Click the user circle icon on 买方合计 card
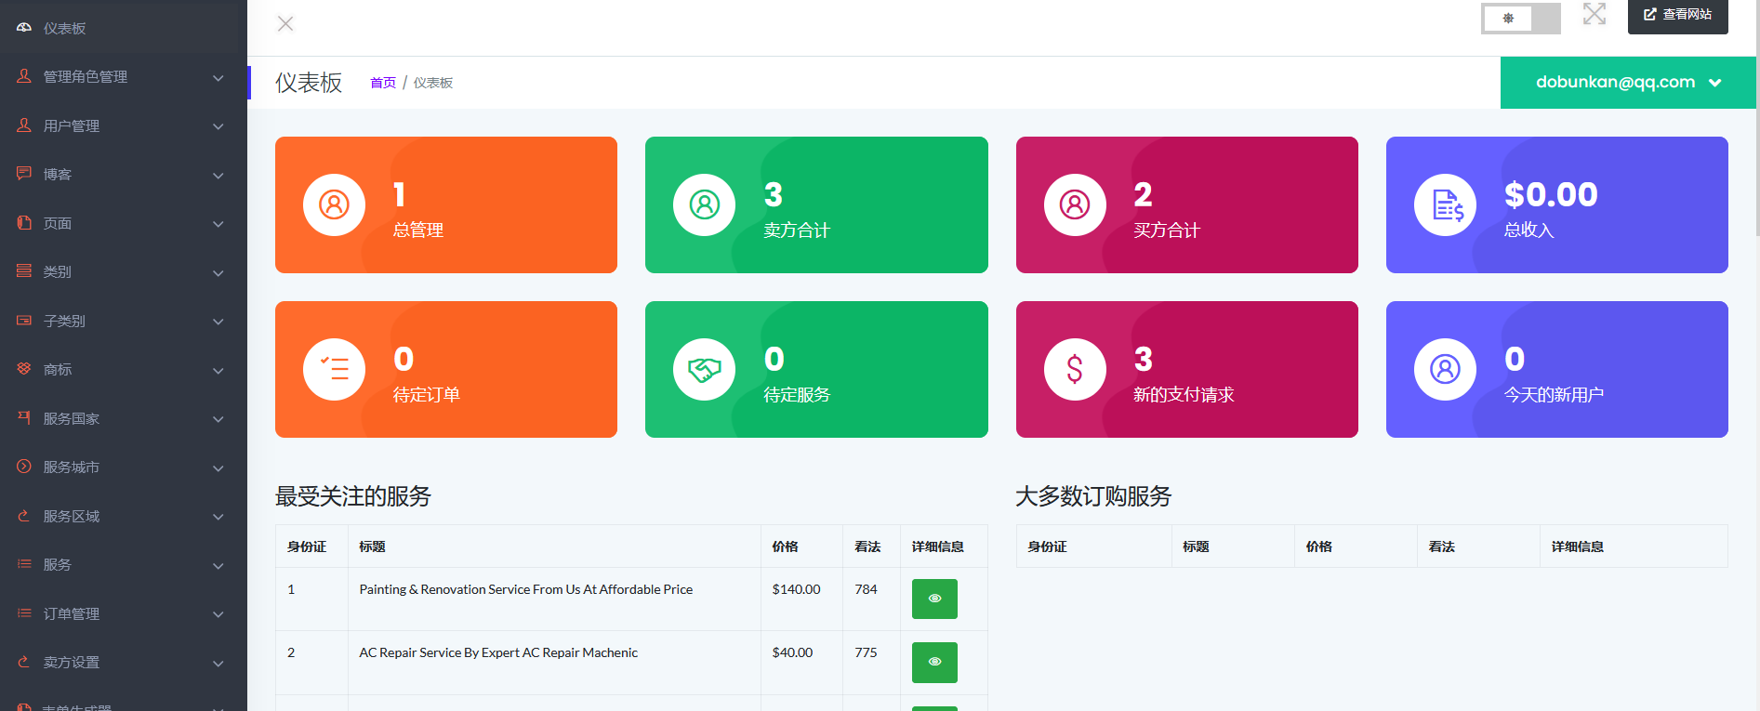Image resolution: width=1760 pixels, height=711 pixels. click(1075, 204)
